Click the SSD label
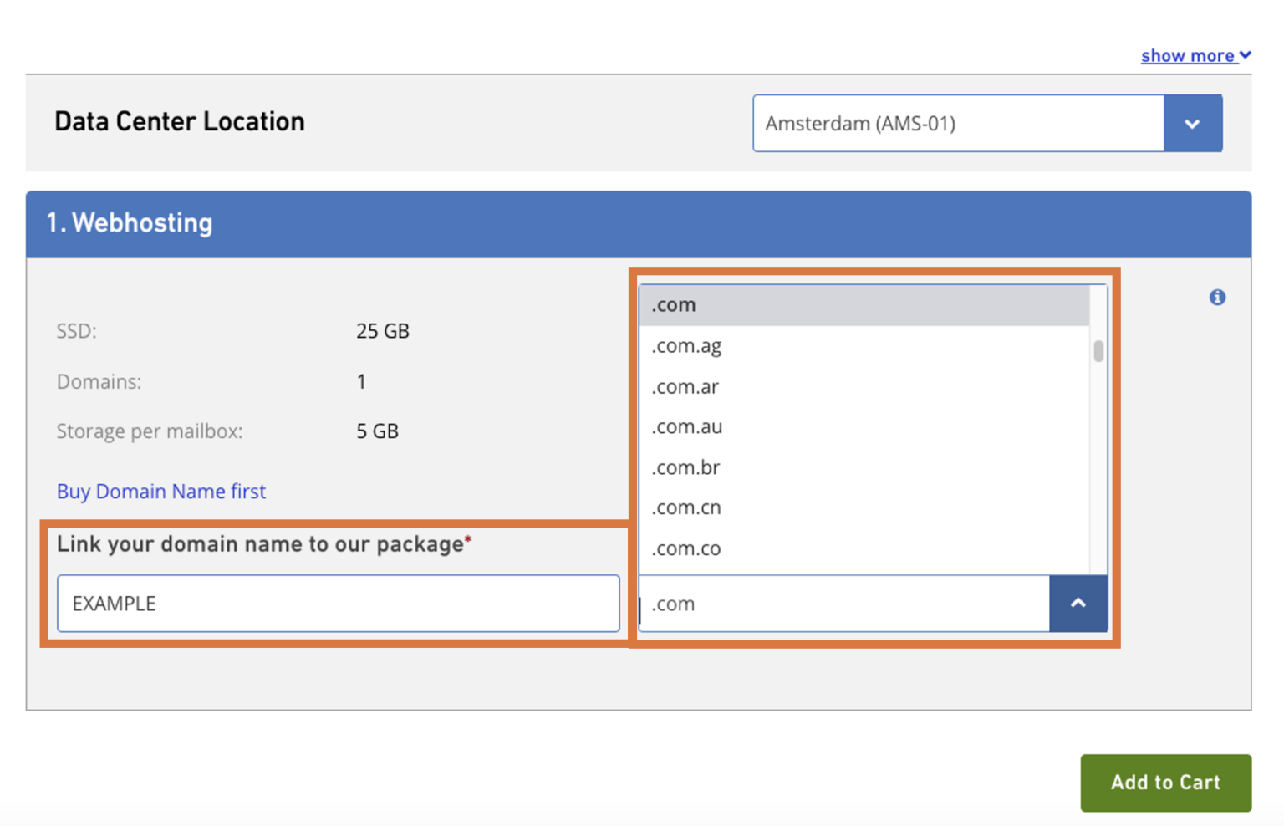This screenshot has height=826, width=1284. point(77,331)
